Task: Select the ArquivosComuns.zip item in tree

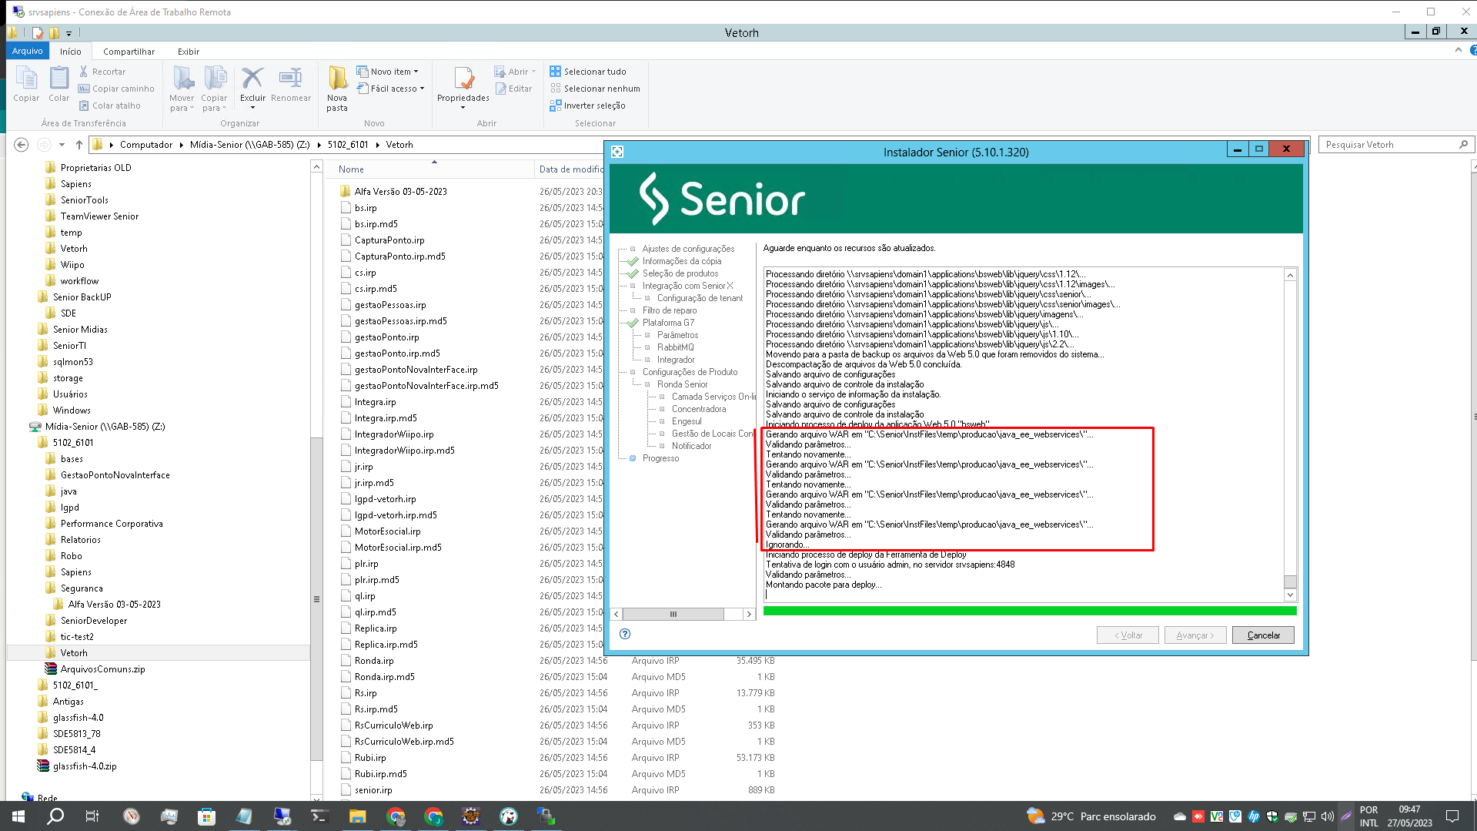Action: tap(102, 669)
